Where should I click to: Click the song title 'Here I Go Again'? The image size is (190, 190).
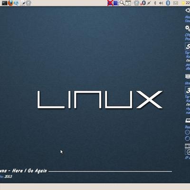29,171
